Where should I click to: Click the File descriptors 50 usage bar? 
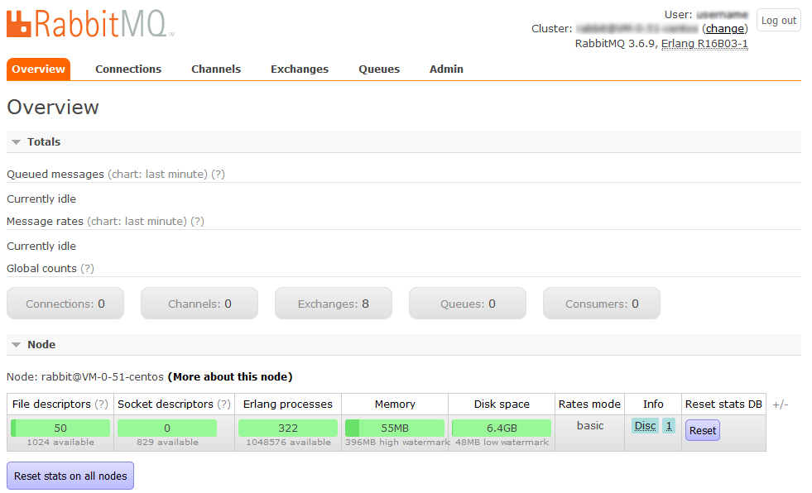tap(60, 428)
